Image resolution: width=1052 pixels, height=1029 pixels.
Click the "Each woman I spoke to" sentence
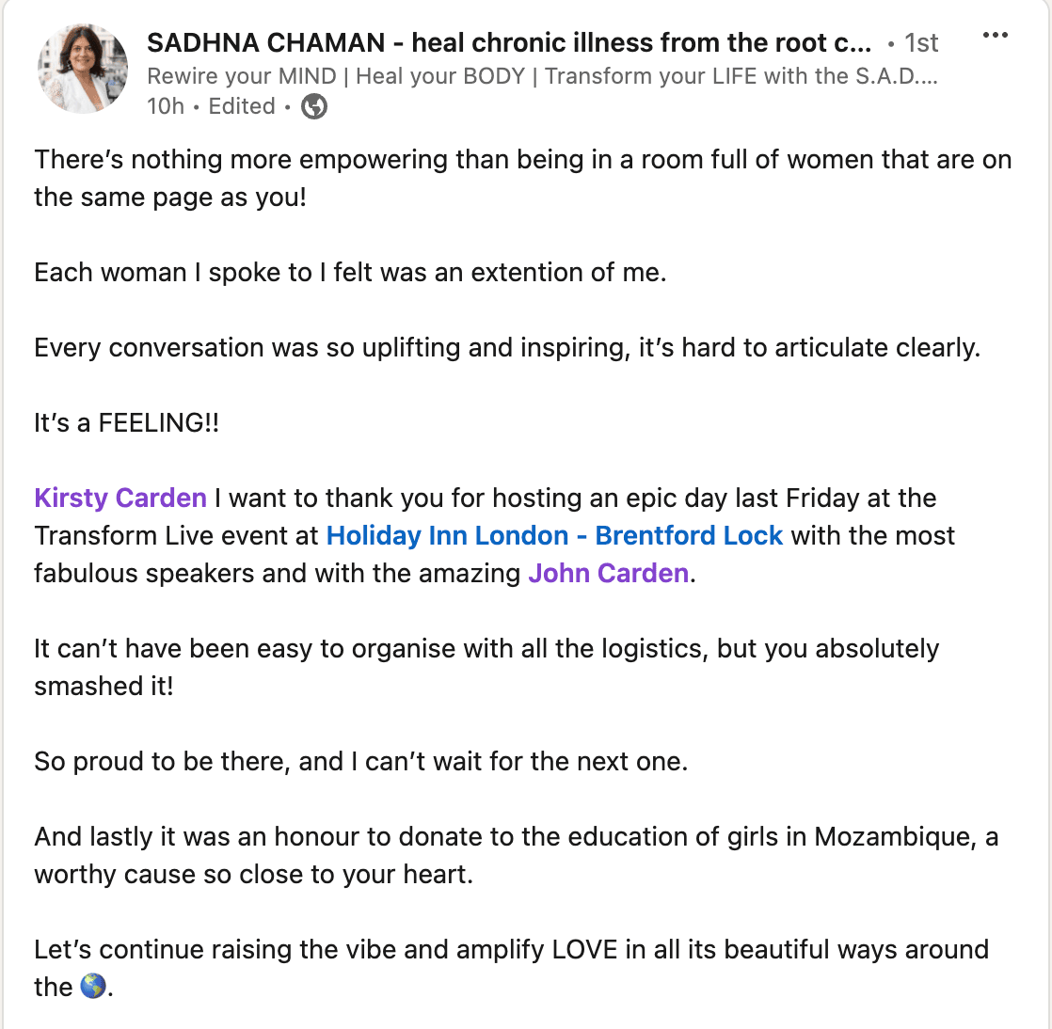point(350,272)
